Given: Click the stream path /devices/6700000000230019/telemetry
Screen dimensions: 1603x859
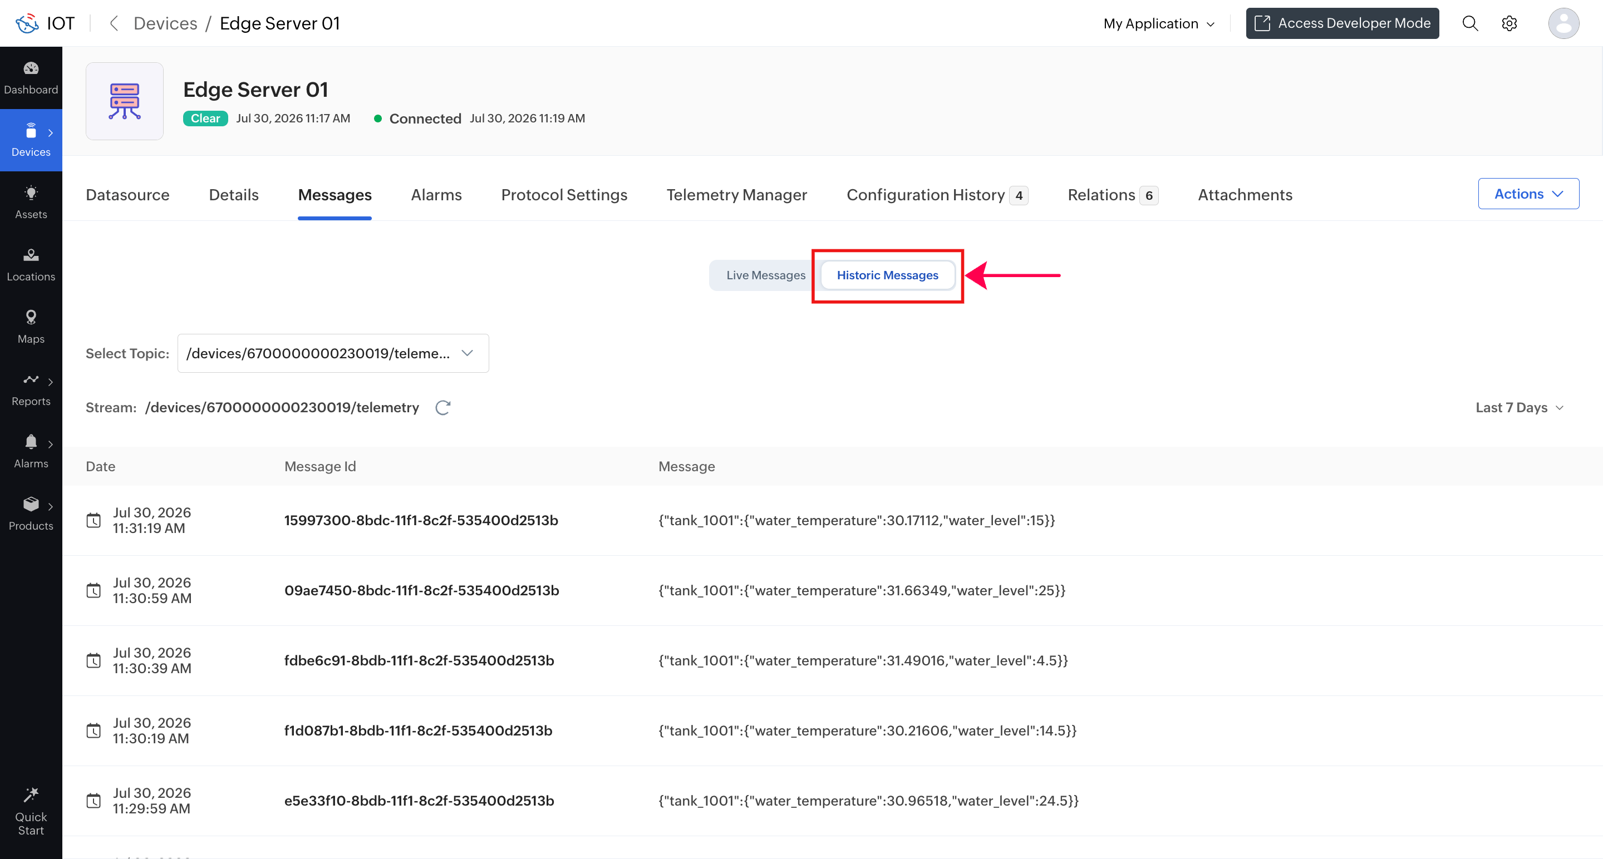Looking at the screenshot, I should coord(282,407).
